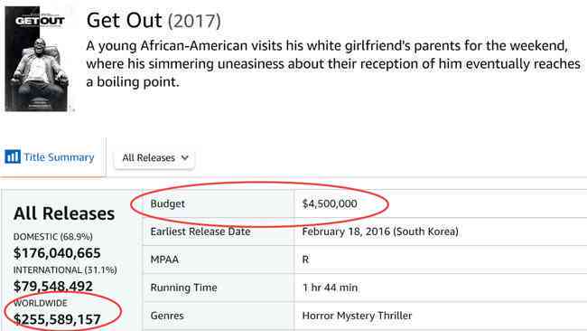This screenshot has height=331, width=587.
Task: Expand the All Releases dropdown
Action: click(154, 158)
